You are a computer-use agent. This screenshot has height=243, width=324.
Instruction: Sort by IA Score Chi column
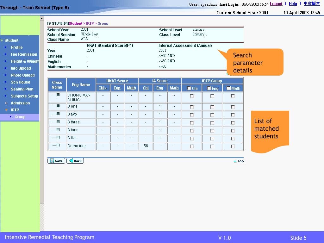[x=146, y=88]
